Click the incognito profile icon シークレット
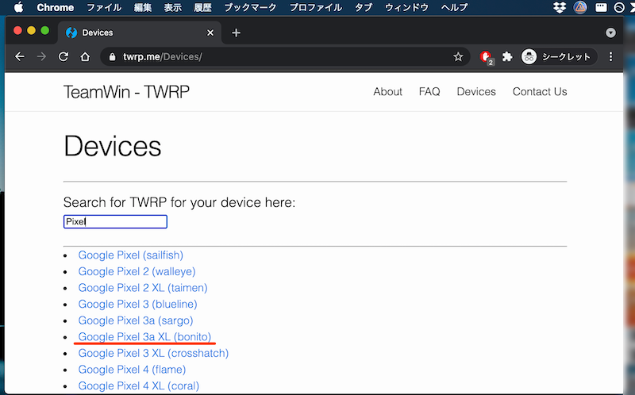 pos(559,56)
